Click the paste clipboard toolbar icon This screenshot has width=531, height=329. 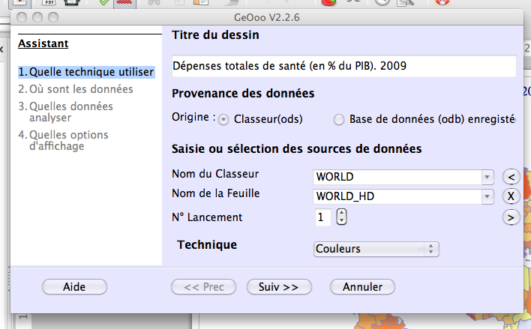click(201, 2)
